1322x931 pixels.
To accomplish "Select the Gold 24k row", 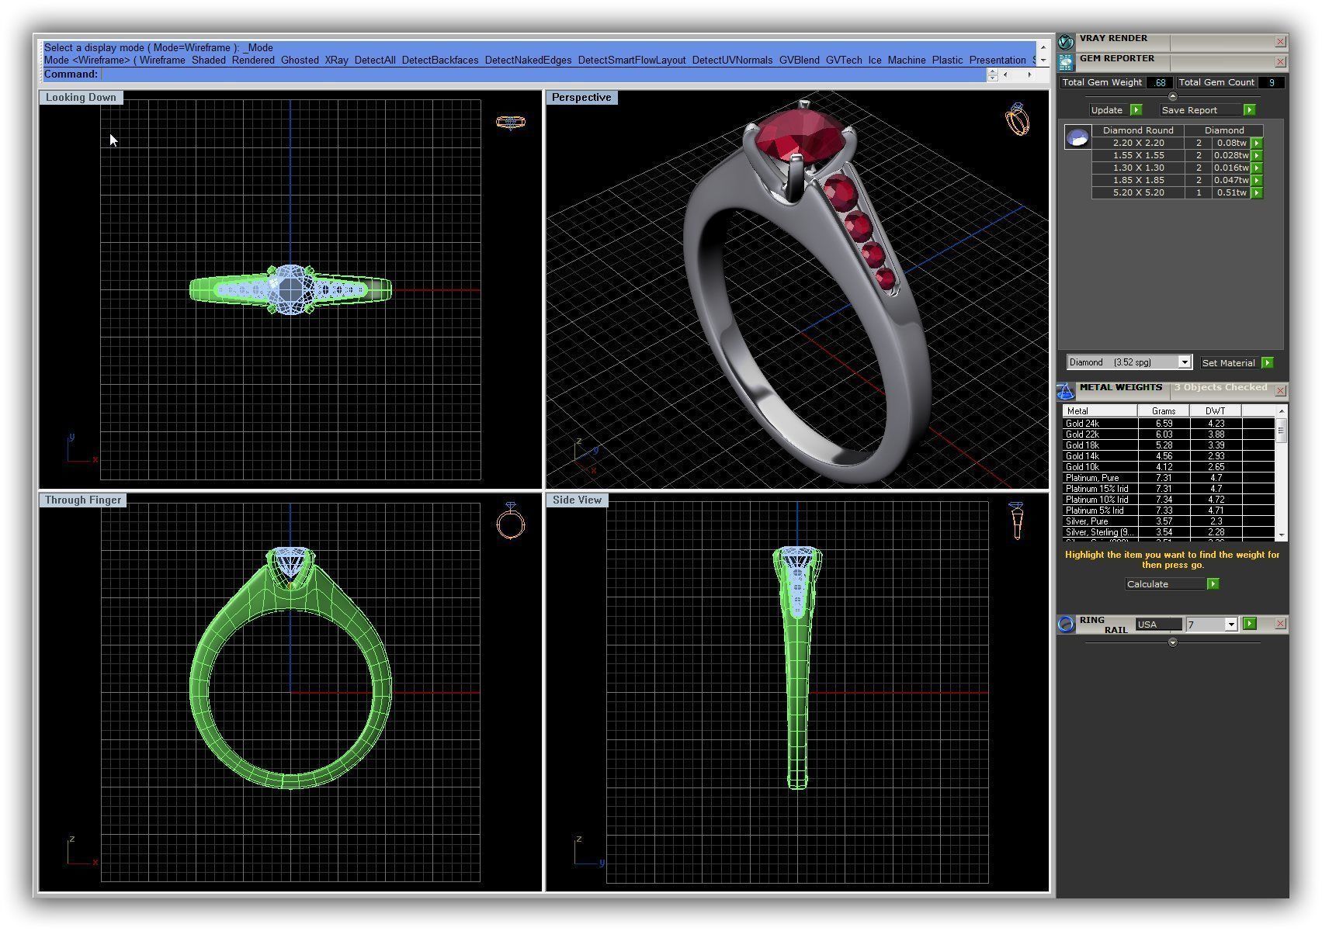I will (x=1168, y=424).
